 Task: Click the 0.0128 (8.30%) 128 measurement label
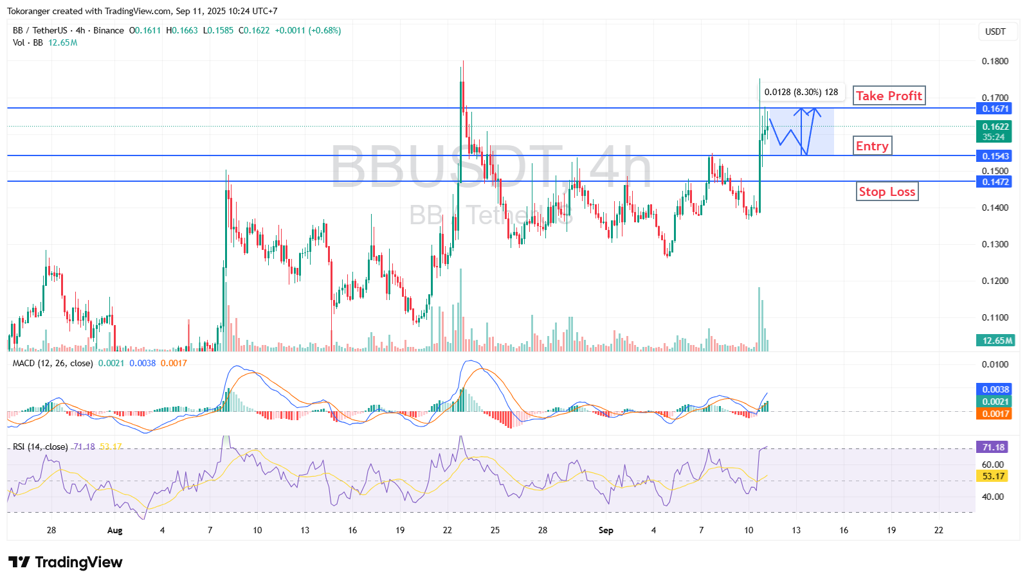click(x=801, y=92)
